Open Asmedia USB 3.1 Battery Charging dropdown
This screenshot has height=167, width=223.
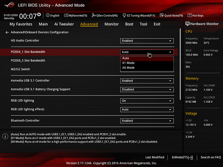(147, 89)
